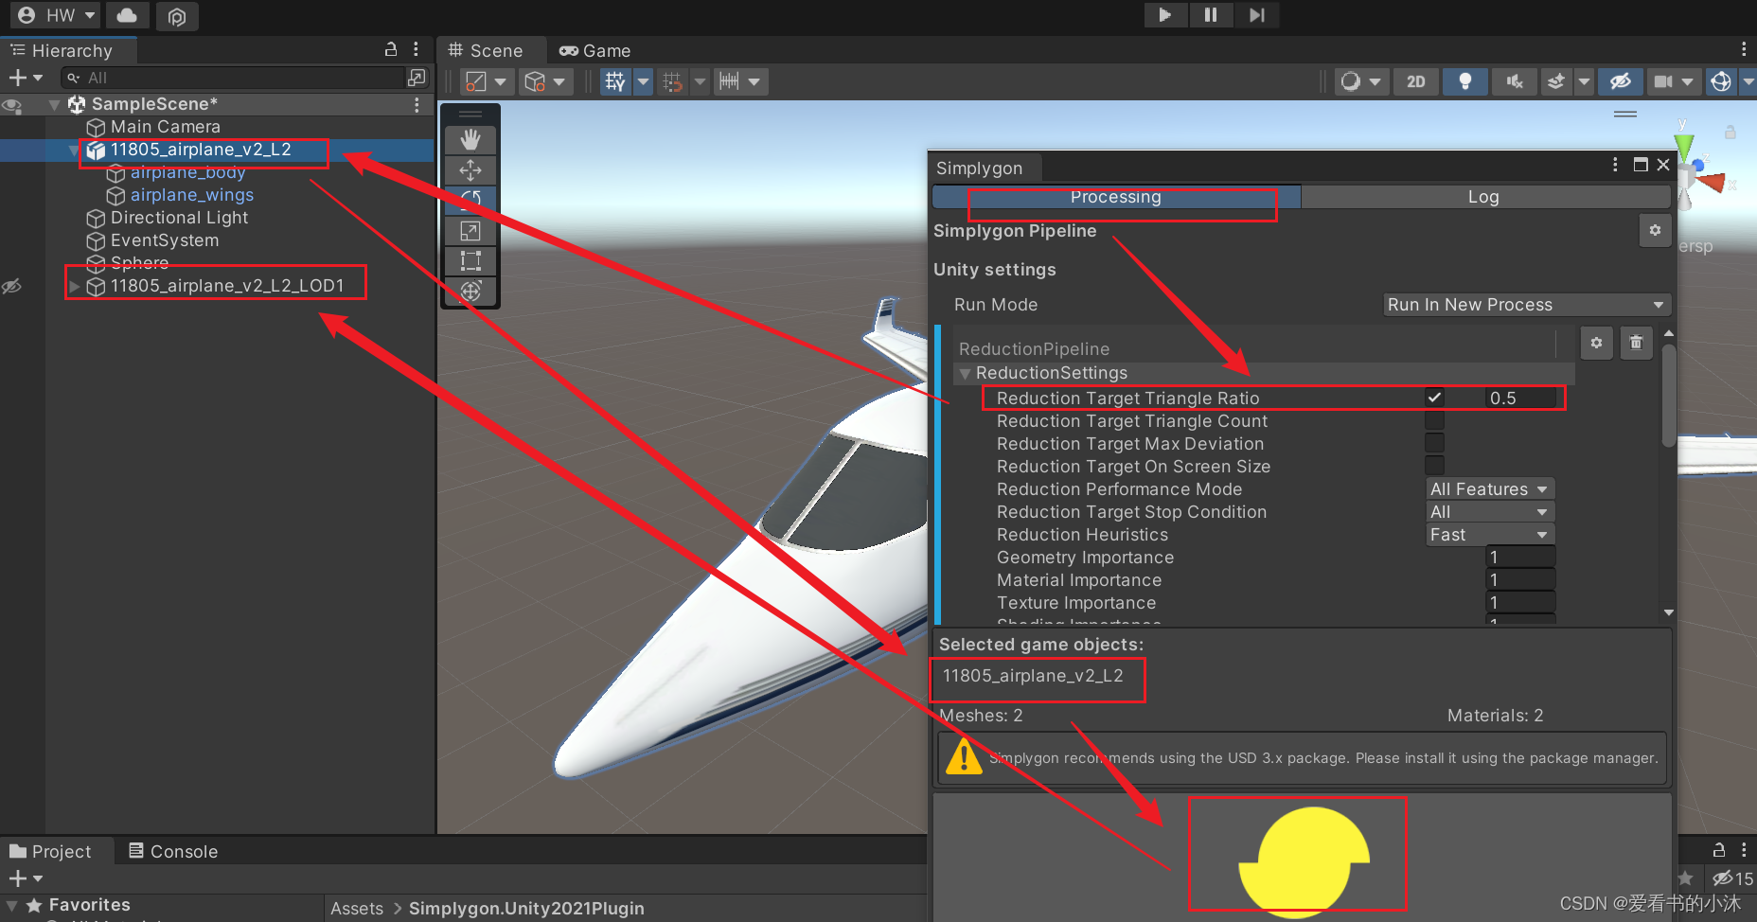Viewport: 1757px width, 922px height.
Task: Open the increment snapping ruler dropdown in the Scene toolbar
Action: tap(740, 82)
